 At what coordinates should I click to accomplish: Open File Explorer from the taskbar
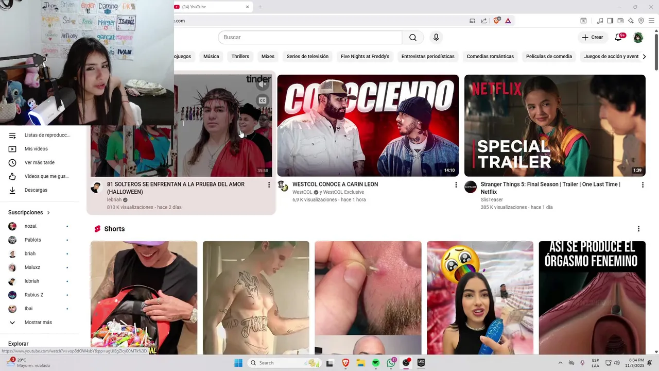361,363
